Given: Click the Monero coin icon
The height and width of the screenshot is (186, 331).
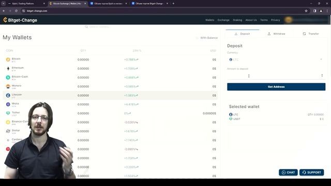Looking at the screenshot, I should pos(8,86).
